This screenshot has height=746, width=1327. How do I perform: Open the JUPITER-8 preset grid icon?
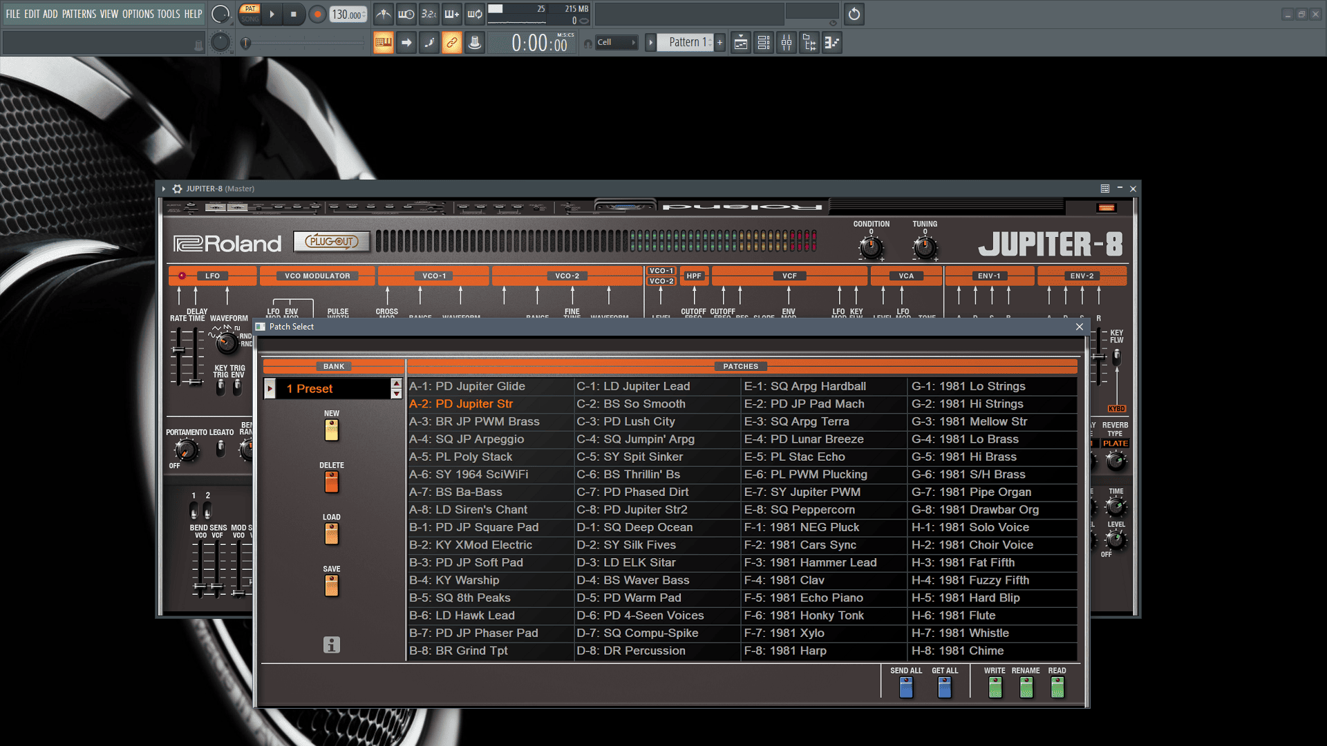click(x=1105, y=189)
